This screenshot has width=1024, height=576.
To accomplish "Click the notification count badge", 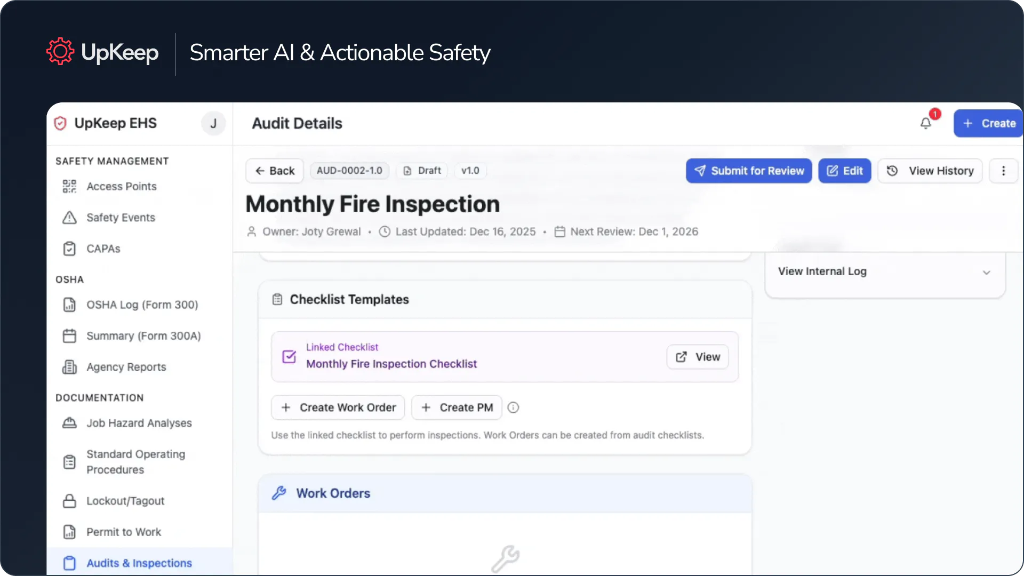I will pos(934,114).
